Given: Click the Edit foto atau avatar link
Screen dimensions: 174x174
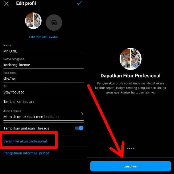Looking at the screenshot, I should click(x=43, y=37).
